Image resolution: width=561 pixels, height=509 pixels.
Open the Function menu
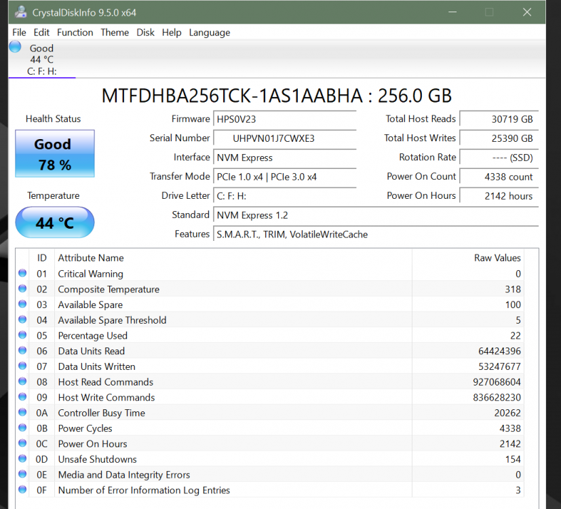(75, 33)
